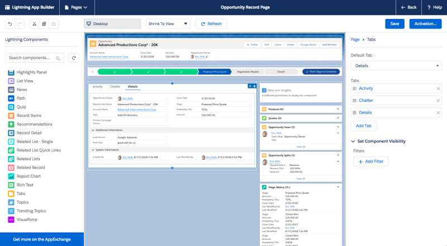Image resolution: width=447 pixels, height=246 pixels.
Task: Select the List View component icon
Action: [11, 81]
